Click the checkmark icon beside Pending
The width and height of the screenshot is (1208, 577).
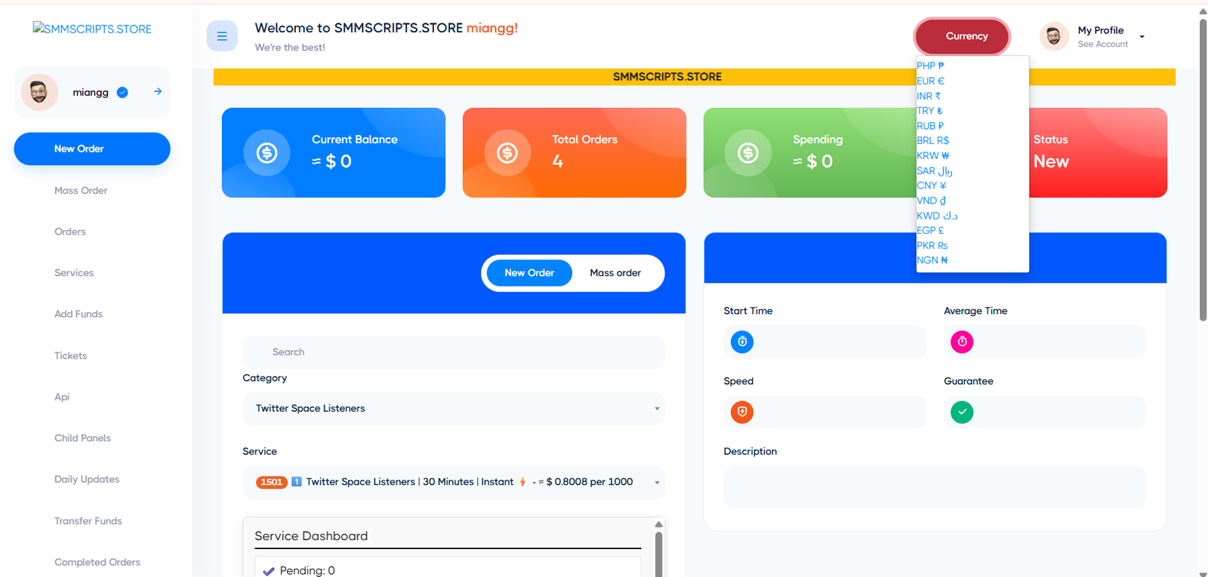[268, 571]
